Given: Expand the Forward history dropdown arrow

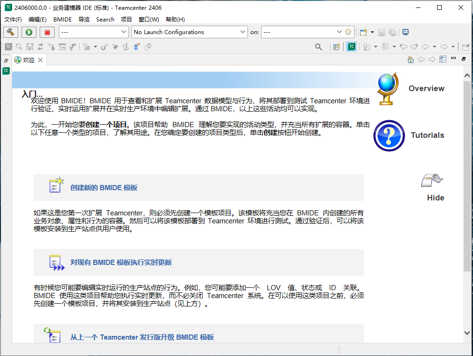Looking at the screenshot, I should [453, 47].
